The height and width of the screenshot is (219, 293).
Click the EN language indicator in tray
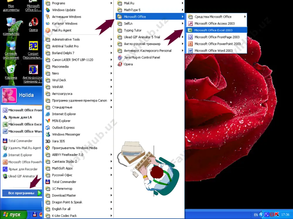click(256, 215)
